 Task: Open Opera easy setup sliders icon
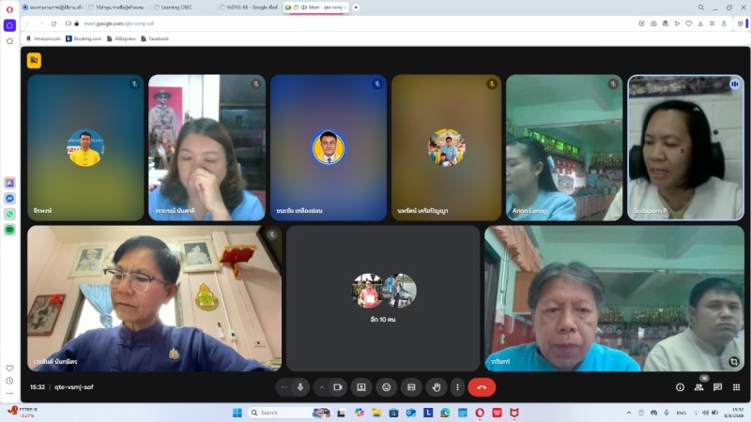coord(713,23)
